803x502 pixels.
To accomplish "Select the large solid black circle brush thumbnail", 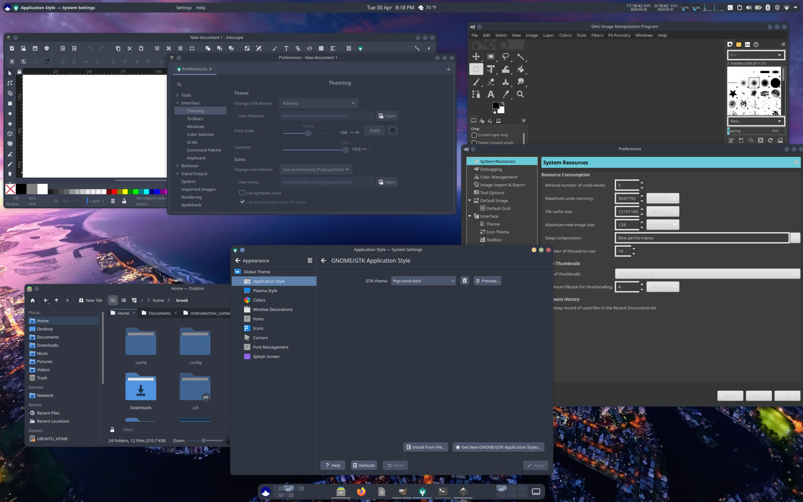I will click(775, 83).
